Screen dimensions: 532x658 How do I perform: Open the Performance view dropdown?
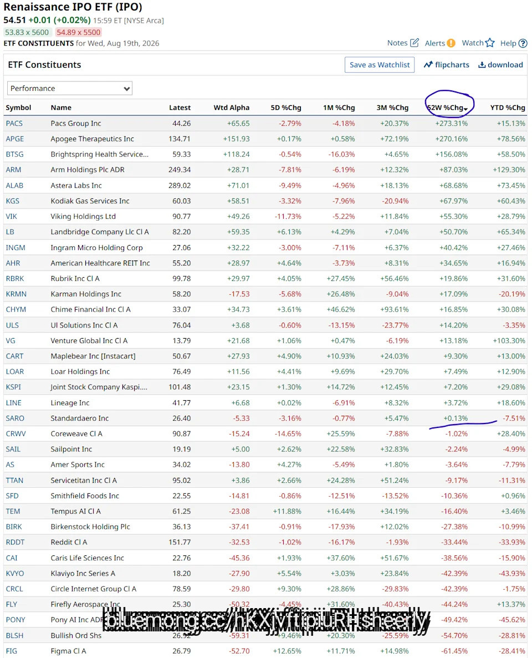(70, 88)
